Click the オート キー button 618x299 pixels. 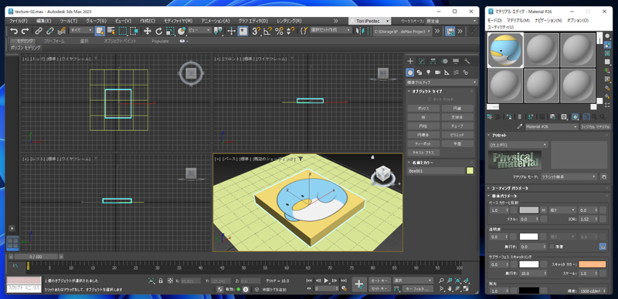[379, 281]
